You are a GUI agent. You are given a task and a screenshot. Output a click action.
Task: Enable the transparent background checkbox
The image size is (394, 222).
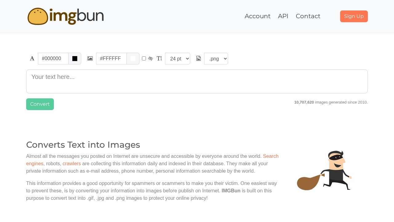[144, 59]
